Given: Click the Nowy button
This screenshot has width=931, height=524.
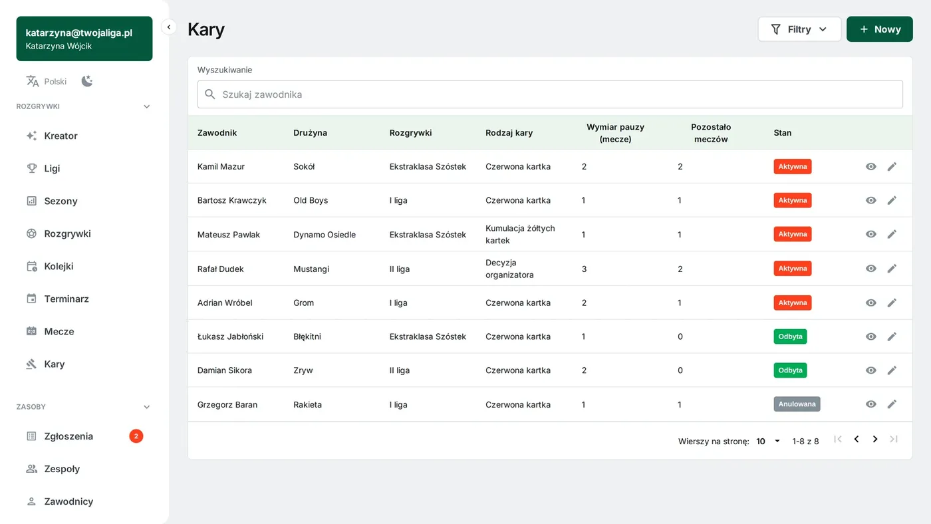Looking at the screenshot, I should 879,29.
